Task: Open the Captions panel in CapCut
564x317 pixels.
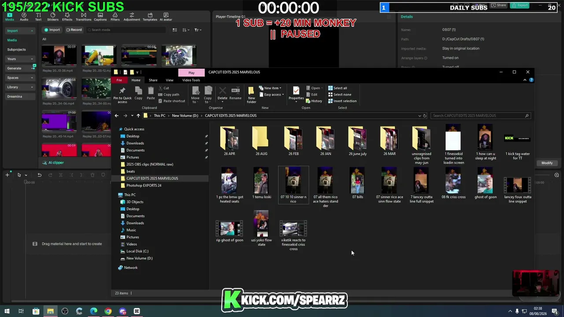Action: [100, 17]
